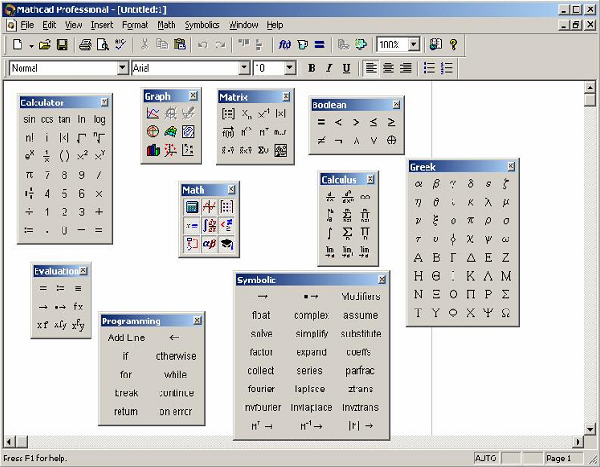This screenshot has height=467, width=600.
Task: Run the spell check toolbar icon
Action: [x=120, y=45]
